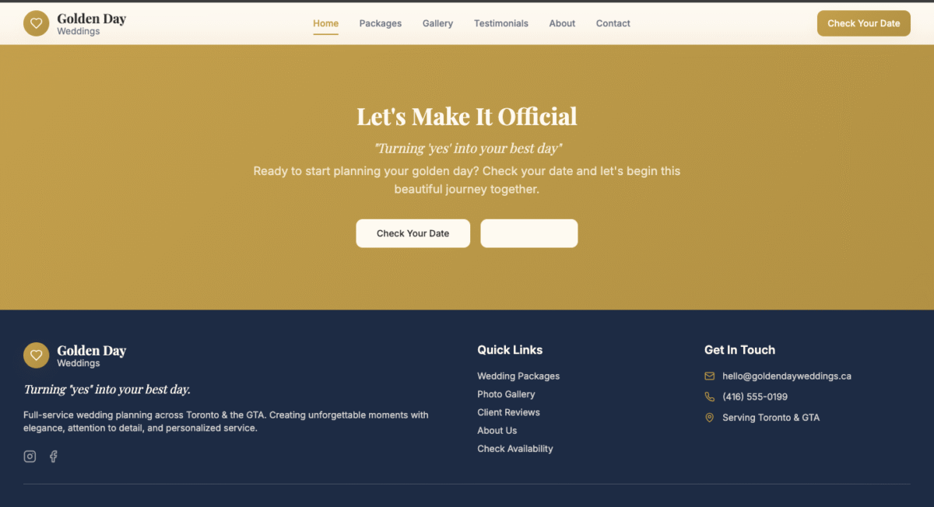Click the heart logo icon in the header

(x=36, y=23)
